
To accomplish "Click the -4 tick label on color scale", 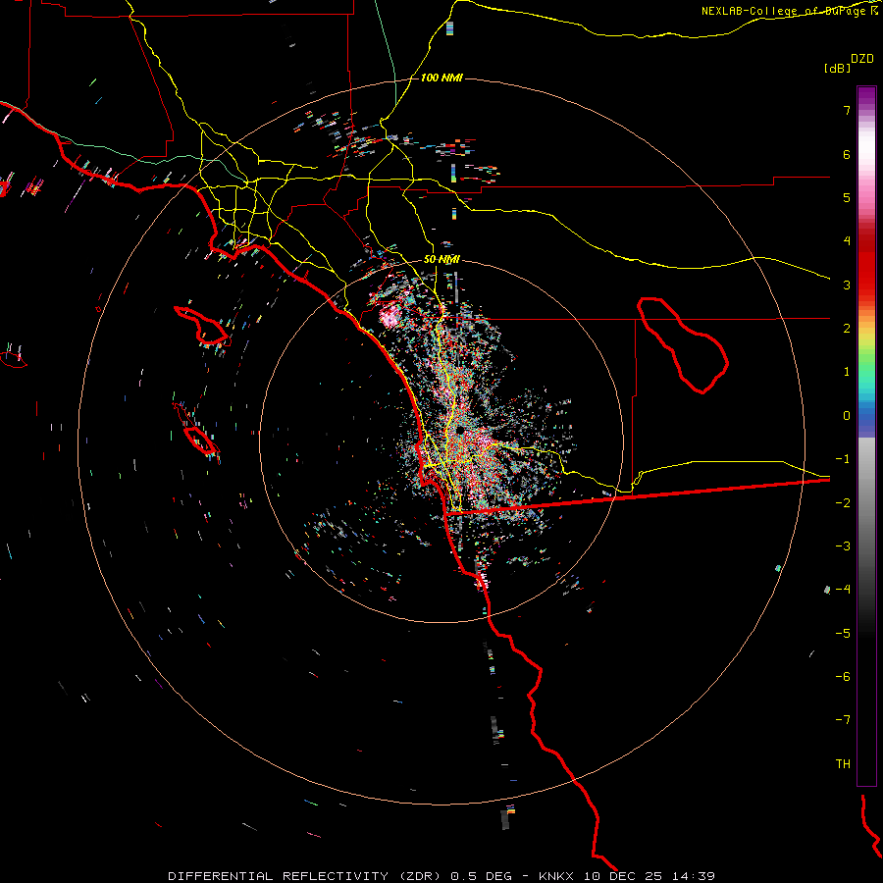I will 843,589.
